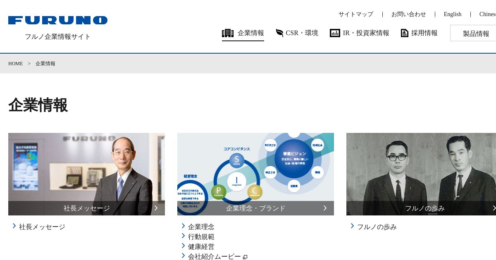Screen dimensions: 496x260
Task: Click the external link icon after 会社紹介ムービー
Action: coord(245,257)
